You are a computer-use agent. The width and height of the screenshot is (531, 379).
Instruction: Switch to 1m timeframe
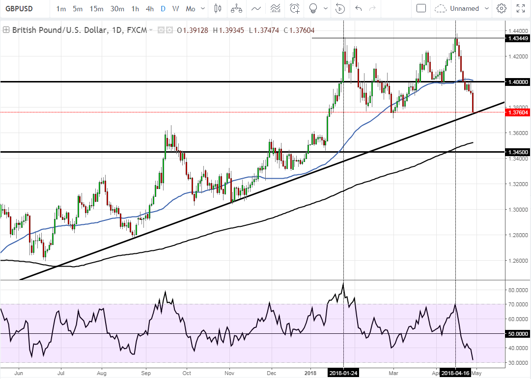[61, 9]
